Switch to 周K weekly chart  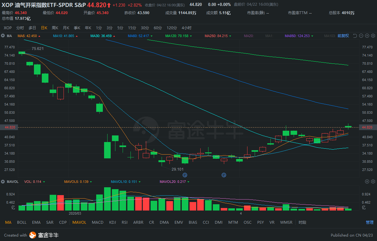pos(55,28)
